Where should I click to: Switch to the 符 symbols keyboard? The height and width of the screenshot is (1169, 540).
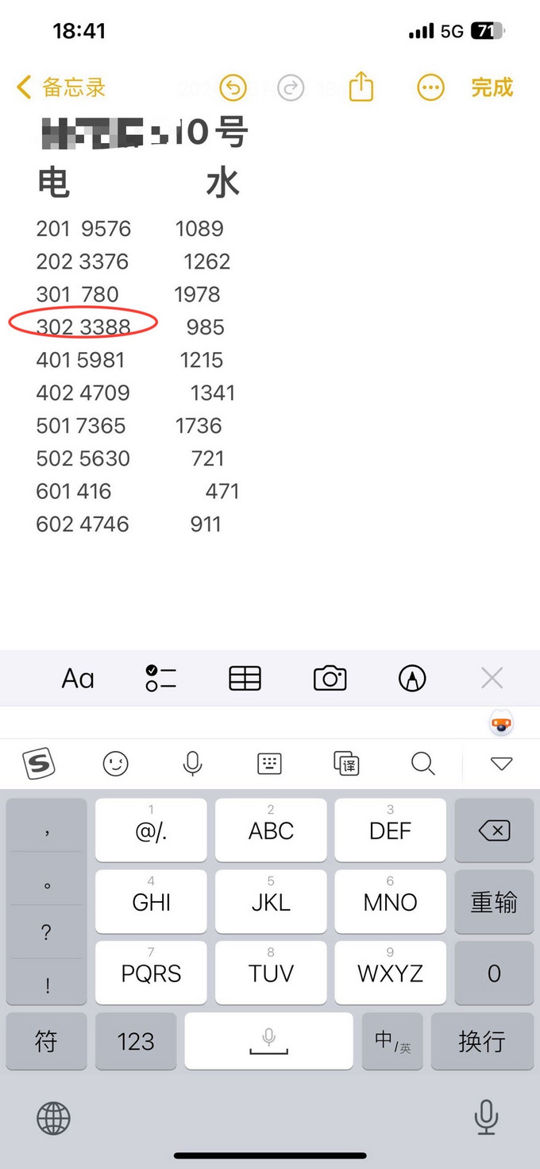click(46, 1041)
